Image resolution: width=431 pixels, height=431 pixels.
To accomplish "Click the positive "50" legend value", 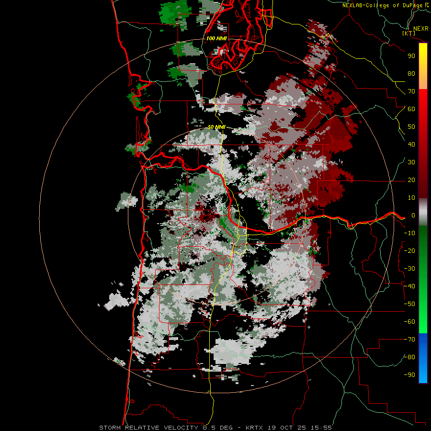I will click(x=411, y=127).
